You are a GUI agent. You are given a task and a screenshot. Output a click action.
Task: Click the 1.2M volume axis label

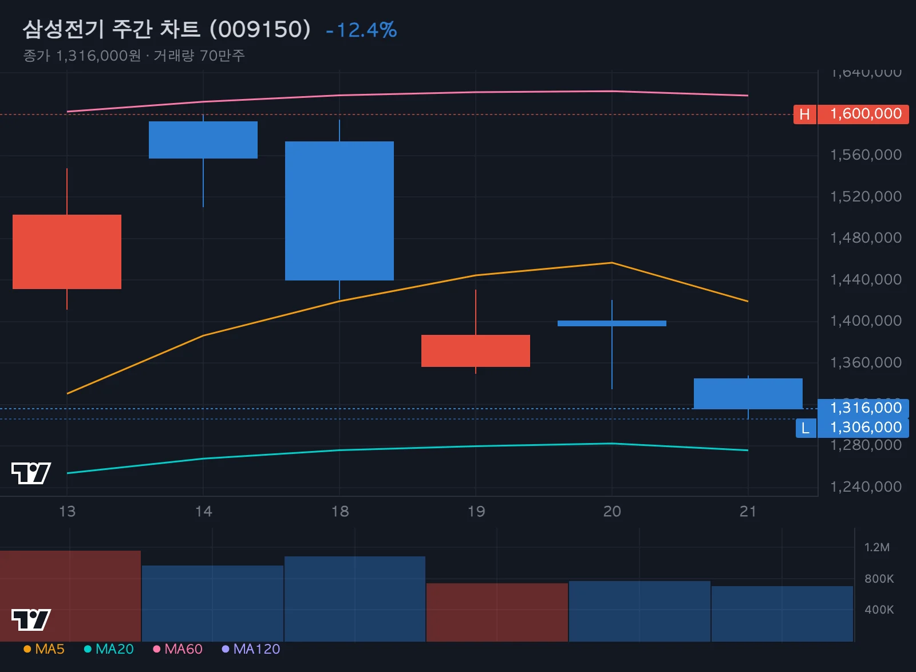(877, 547)
